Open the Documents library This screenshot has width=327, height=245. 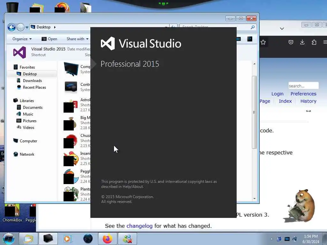pyautogui.click(x=33, y=108)
